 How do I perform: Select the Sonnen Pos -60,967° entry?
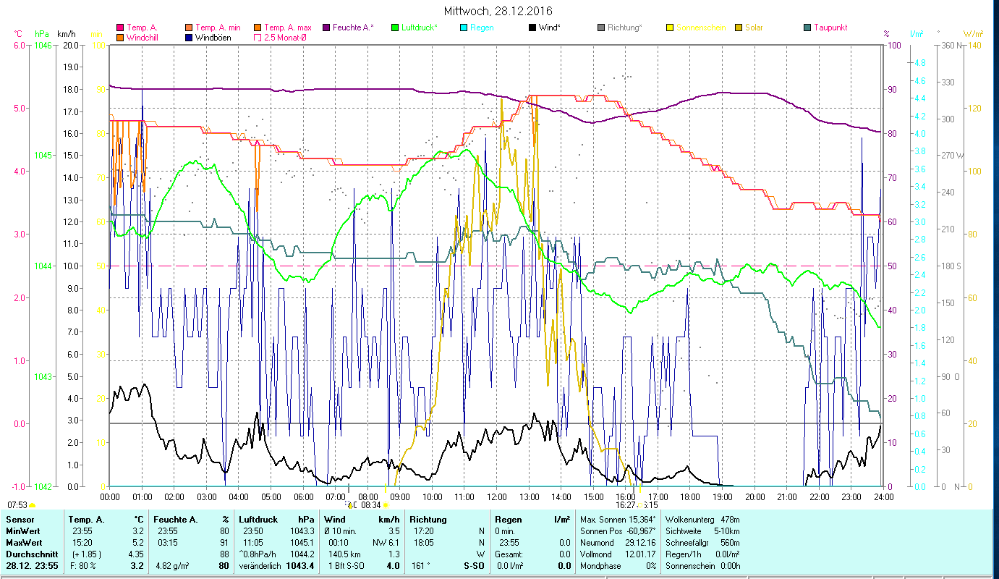pyautogui.click(x=618, y=531)
